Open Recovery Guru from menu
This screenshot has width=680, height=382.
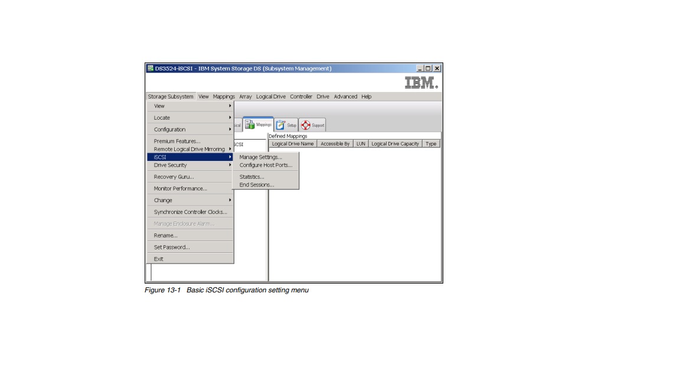point(174,177)
